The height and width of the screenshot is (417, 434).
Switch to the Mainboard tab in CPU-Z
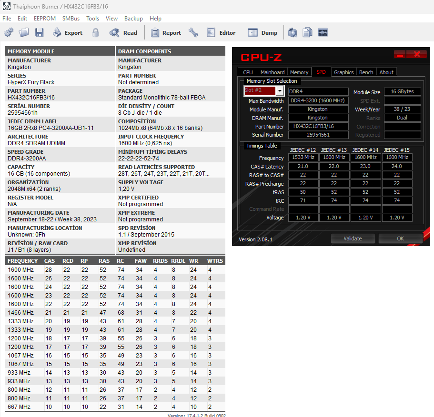tap(273, 72)
